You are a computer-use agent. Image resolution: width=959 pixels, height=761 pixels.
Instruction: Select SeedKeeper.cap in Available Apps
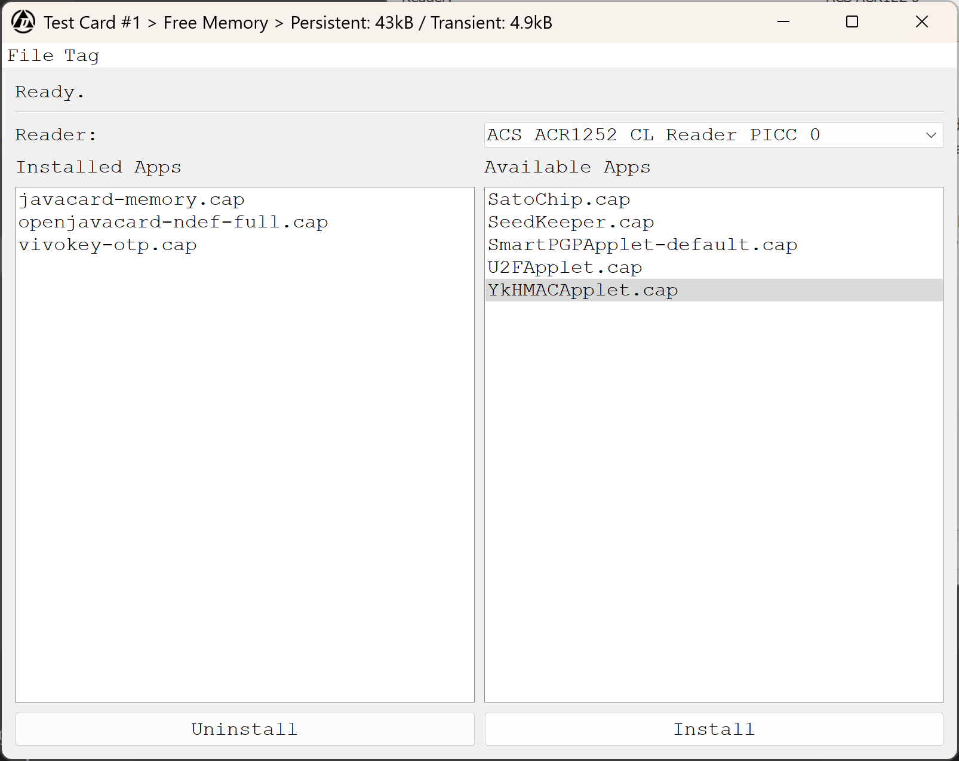(x=714, y=222)
